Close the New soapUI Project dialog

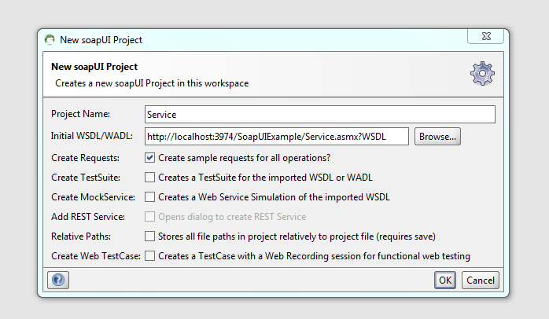coord(485,36)
